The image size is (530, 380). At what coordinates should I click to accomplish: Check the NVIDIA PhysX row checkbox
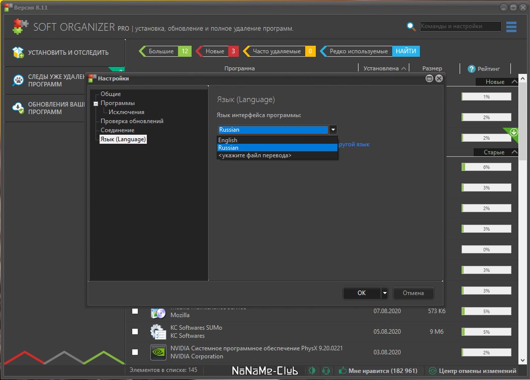tap(135, 352)
